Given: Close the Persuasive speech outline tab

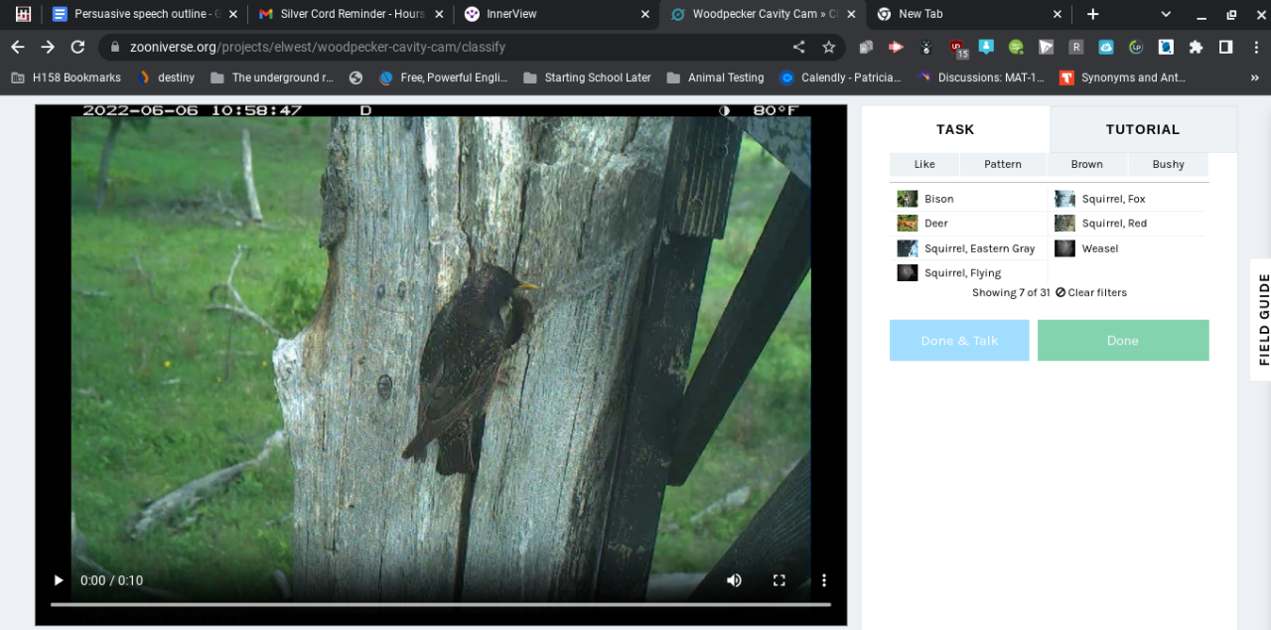Looking at the screenshot, I should (x=233, y=14).
